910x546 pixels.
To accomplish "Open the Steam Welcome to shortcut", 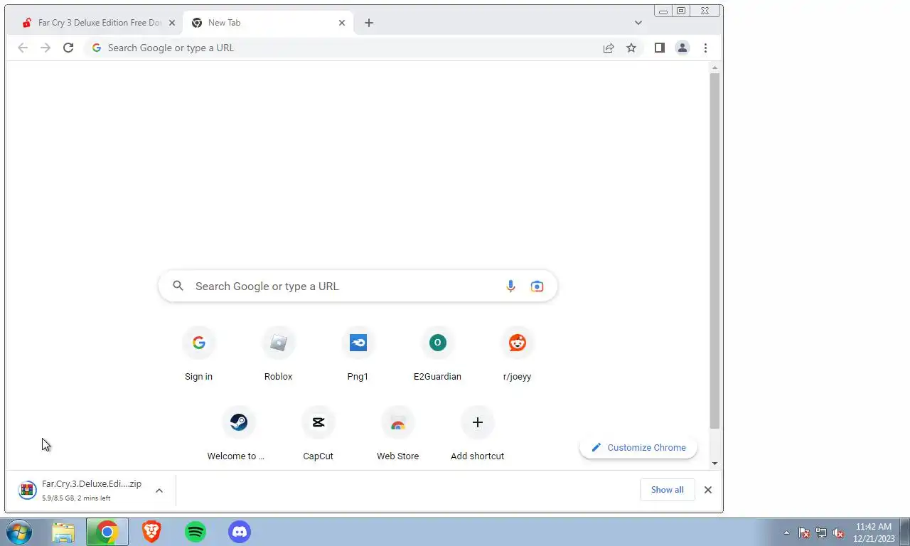I will [238, 434].
